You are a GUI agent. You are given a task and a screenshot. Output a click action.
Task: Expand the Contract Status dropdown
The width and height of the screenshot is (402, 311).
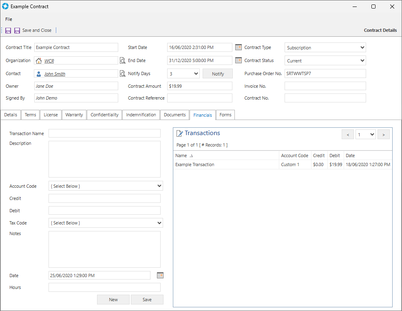pyautogui.click(x=362, y=61)
